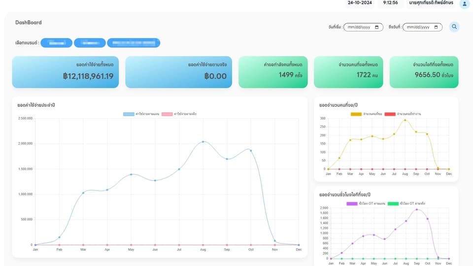Click the Sep blue point on expense chart
This screenshot has width=473, height=266.
(227, 159)
